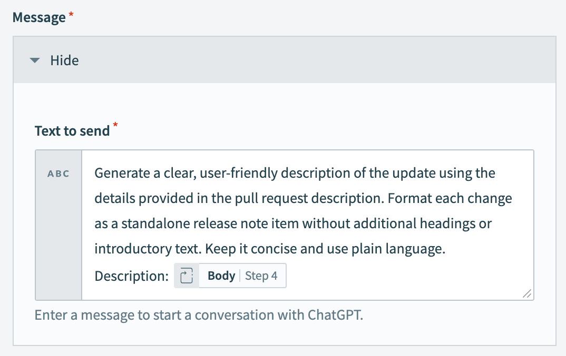566x356 pixels.
Task: Click the hint text below the text field
Action: [x=199, y=316]
